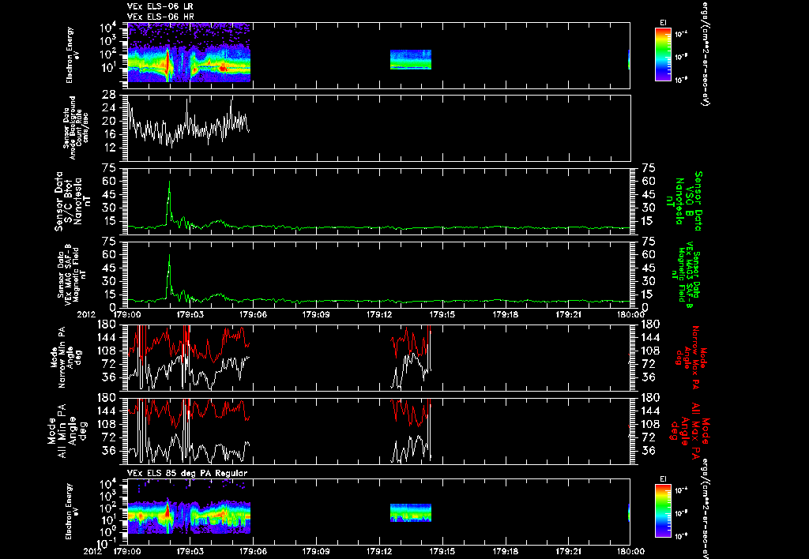Click the "Narrow Min PA Angle" axis label

point(66,357)
